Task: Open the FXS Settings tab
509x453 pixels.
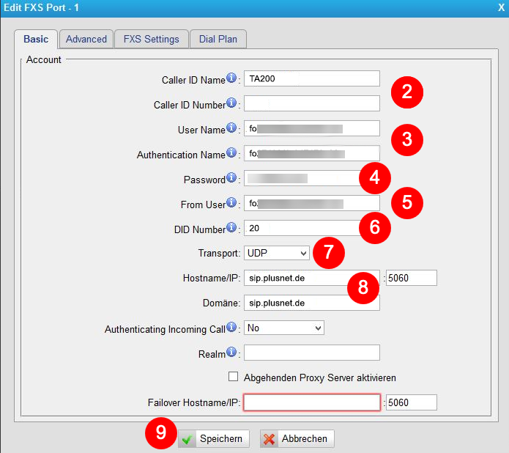Action: (151, 40)
